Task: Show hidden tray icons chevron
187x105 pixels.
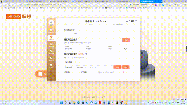Action: (148, 103)
